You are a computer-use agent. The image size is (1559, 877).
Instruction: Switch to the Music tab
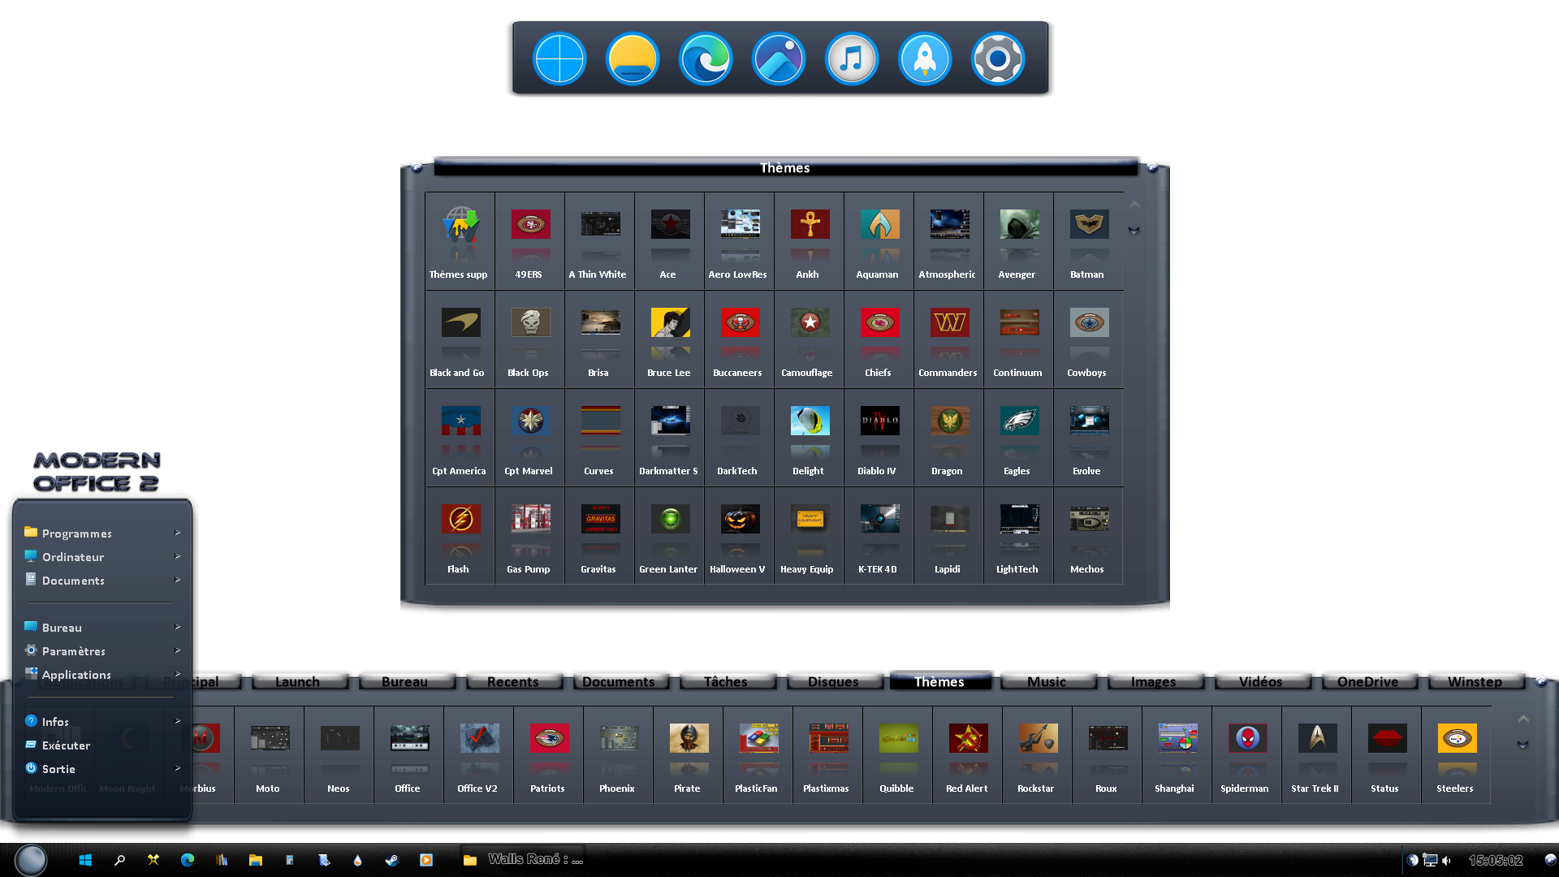click(x=1047, y=681)
